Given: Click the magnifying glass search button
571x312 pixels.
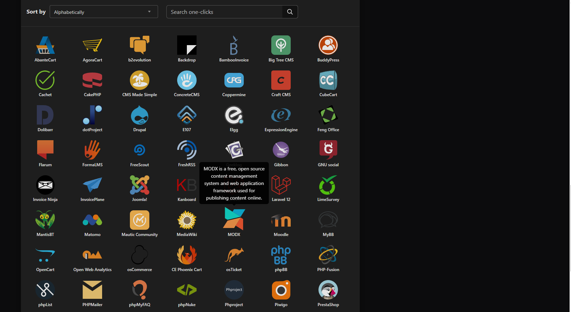Looking at the screenshot, I should [290, 12].
